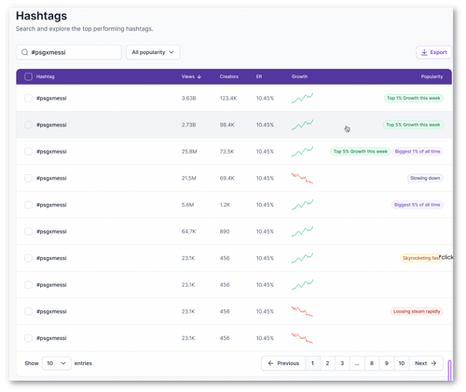Image resolution: width=466 pixels, height=392 pixels.
Task: Click the Top 1% Growth this week badge
Action: pyautogui.click(x=414, y=98)
